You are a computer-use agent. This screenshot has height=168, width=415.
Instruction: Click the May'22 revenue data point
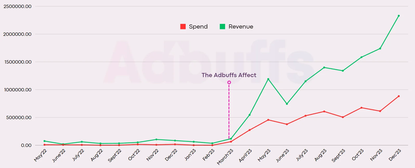(x=44, y=141)
